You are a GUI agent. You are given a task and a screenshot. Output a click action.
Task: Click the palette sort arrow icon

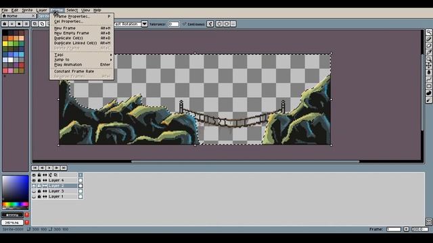pos(12,24)
